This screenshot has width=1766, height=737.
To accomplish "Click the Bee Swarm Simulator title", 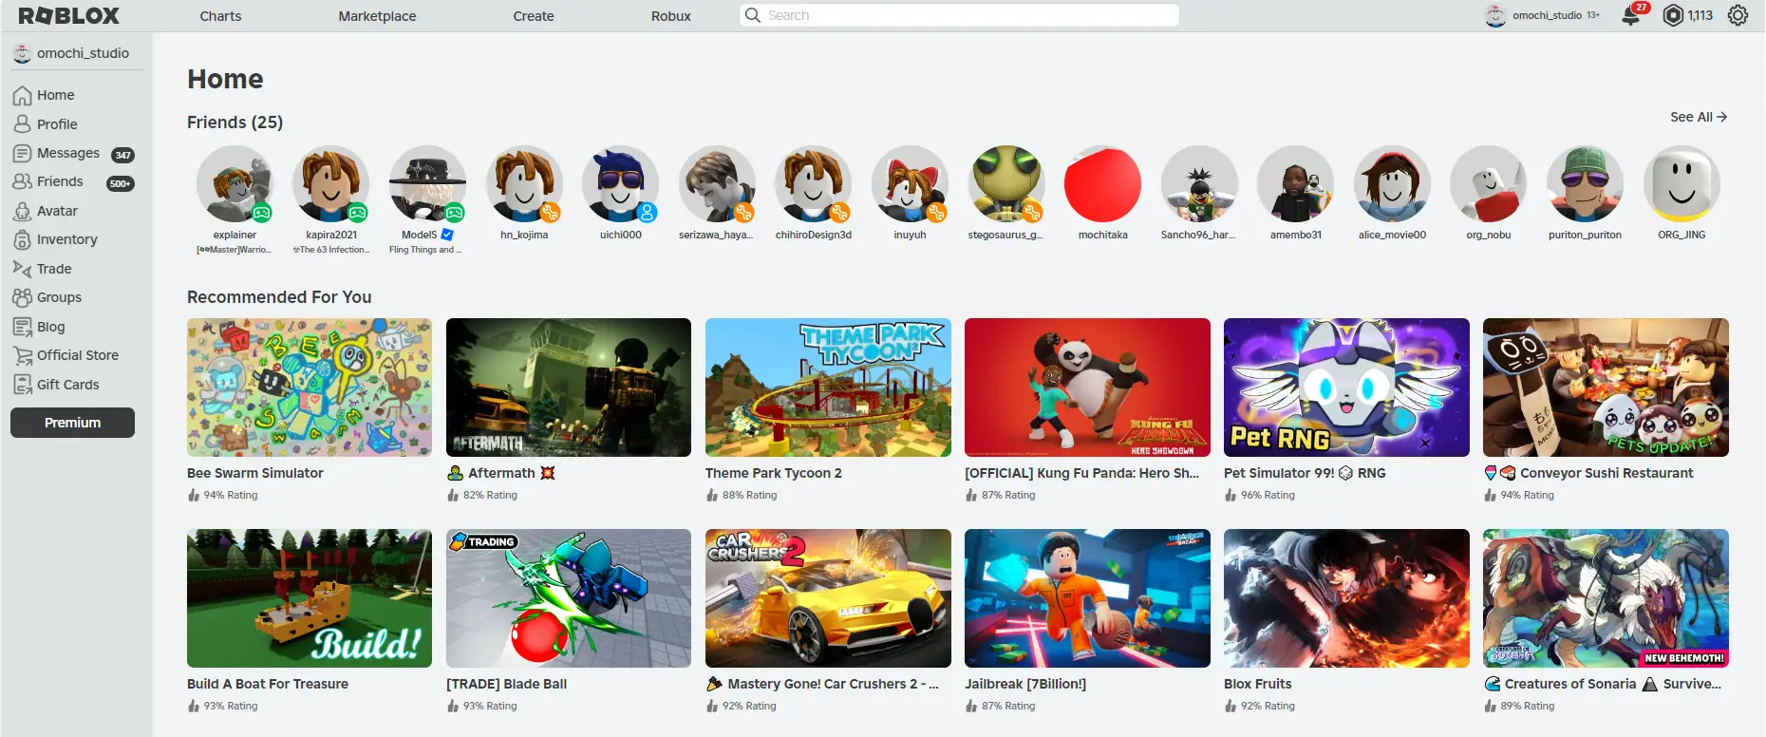I will click(x=255, y=473).
